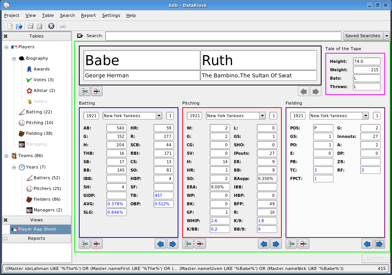Go to previous player with gray left arrow
Viewport: 392px width, 275px height.
pos(304,91)
